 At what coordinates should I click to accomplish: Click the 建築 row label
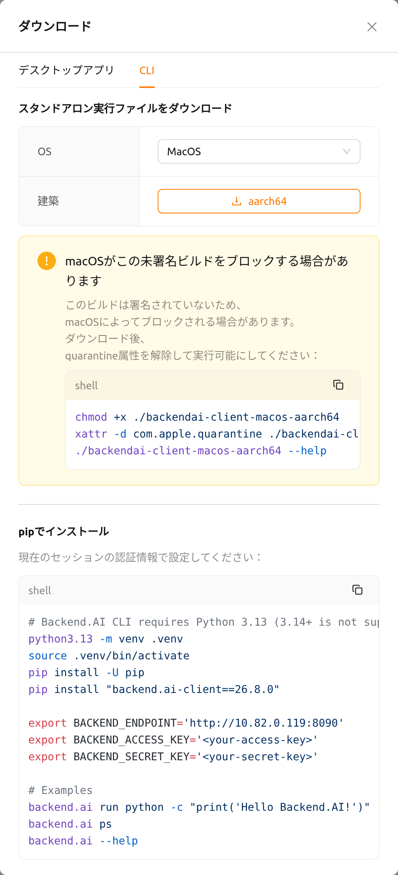coord(48,201)
